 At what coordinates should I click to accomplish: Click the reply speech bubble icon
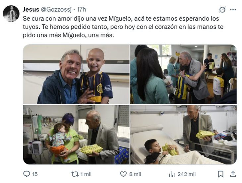[27, 174]
